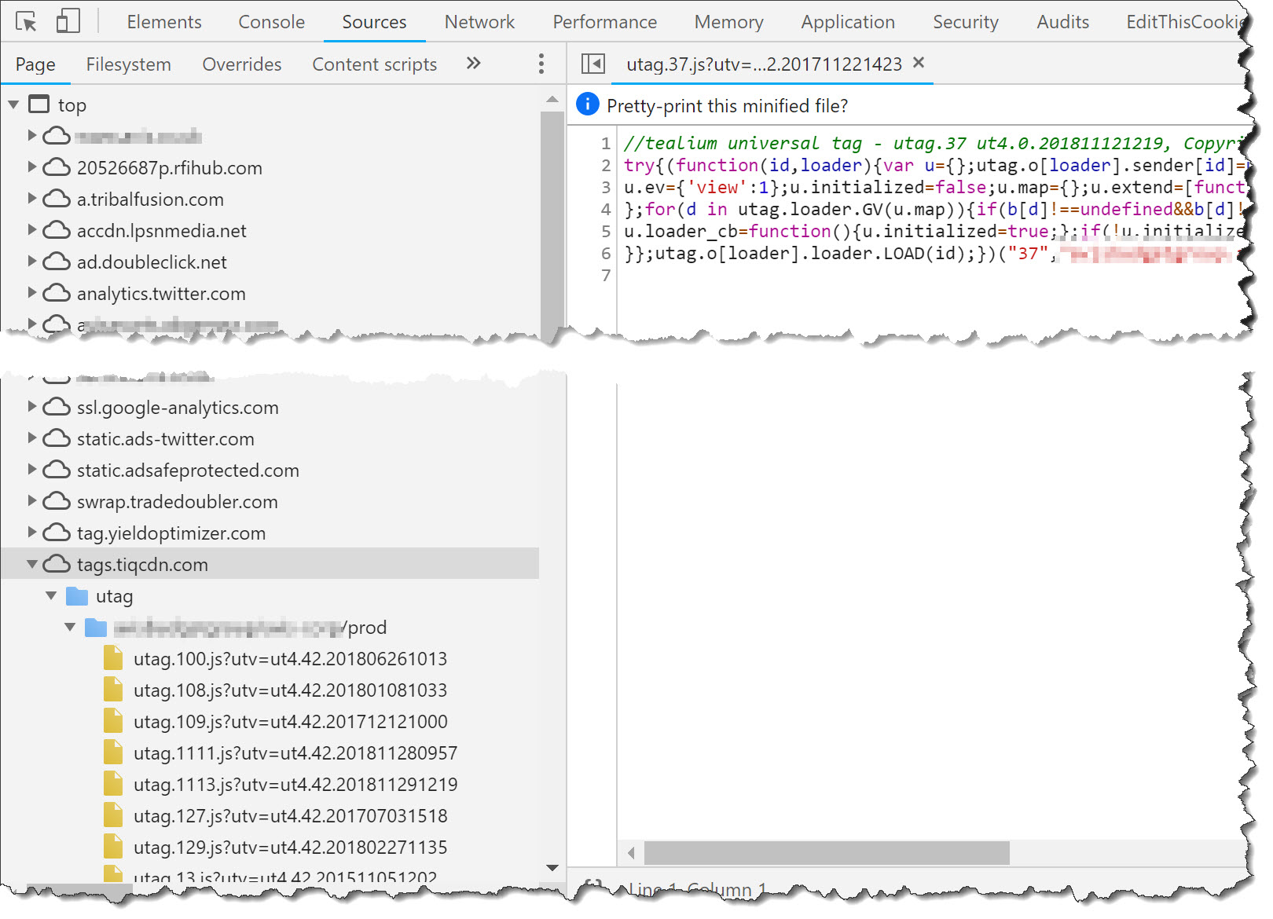Expand the static.adsafeprotected.com domain node

(x=32, y=469)
